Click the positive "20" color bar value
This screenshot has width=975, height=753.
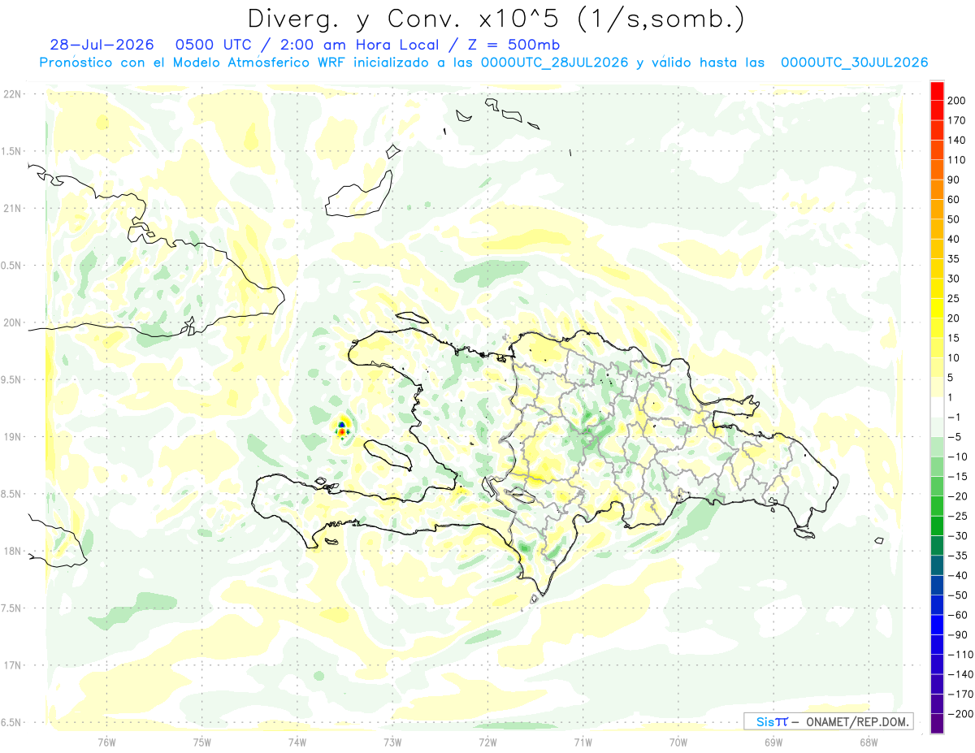(954, 318)
